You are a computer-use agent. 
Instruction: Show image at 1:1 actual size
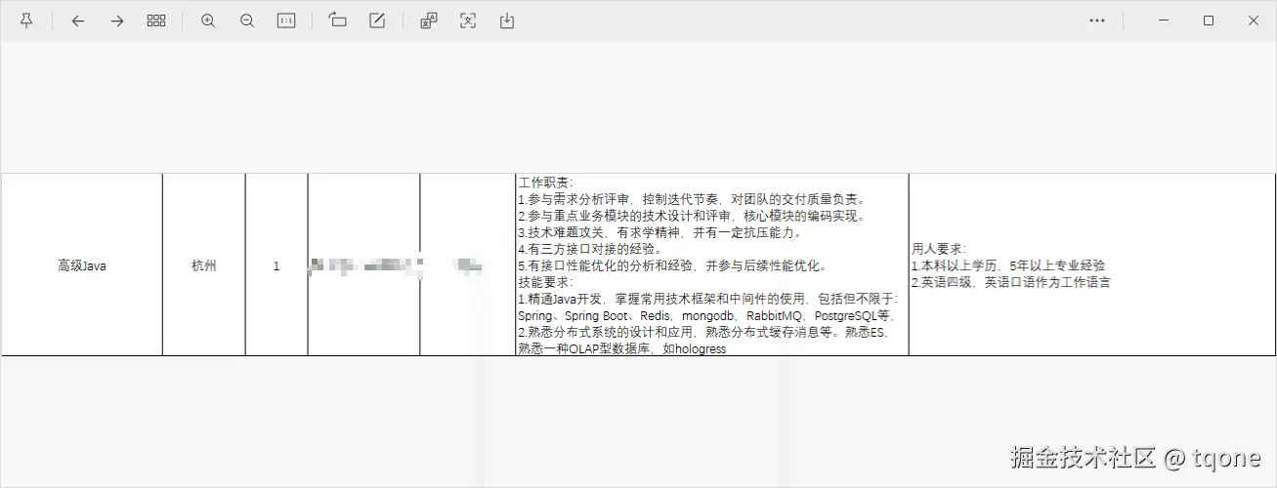[x=286, y=20]
